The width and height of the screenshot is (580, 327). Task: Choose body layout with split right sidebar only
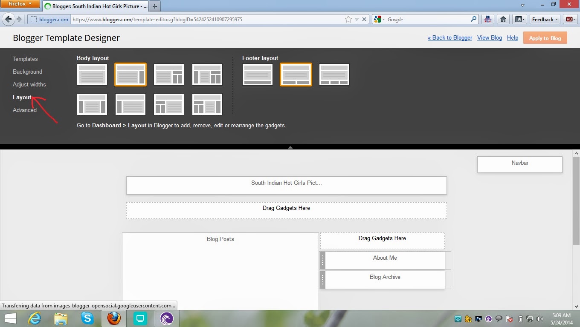[169, 75]
